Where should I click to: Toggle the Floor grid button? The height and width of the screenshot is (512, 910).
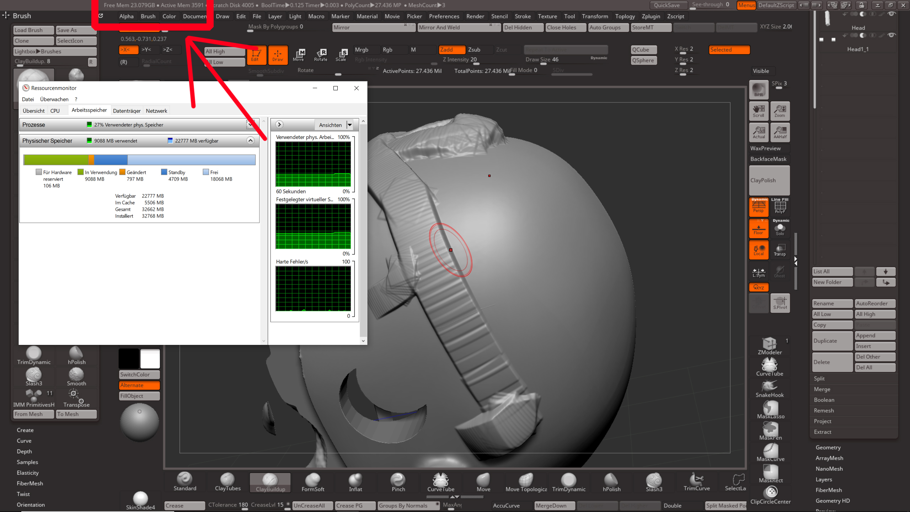pos(759,228)
